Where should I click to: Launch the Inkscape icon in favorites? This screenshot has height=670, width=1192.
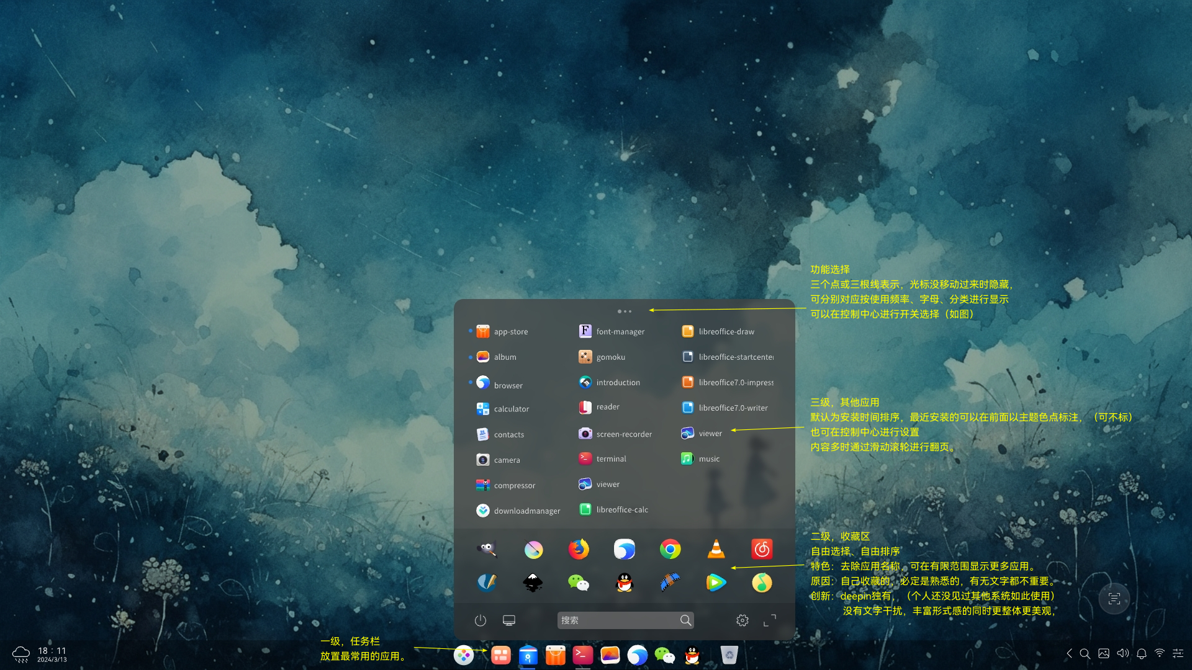point(533,583)
